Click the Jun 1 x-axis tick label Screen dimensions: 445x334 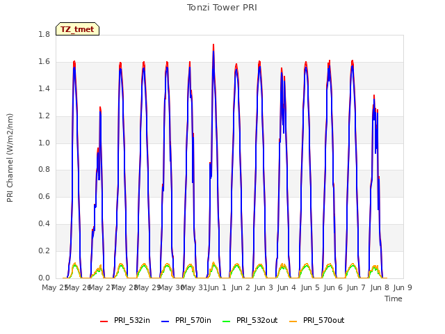point(217,287)
